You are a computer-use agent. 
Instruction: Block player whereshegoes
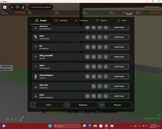(x=106, y=76)
